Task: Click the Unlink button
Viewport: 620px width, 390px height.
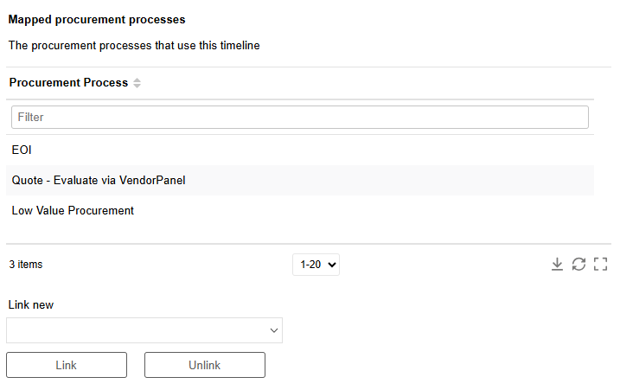Action: [x=205, y=365]
